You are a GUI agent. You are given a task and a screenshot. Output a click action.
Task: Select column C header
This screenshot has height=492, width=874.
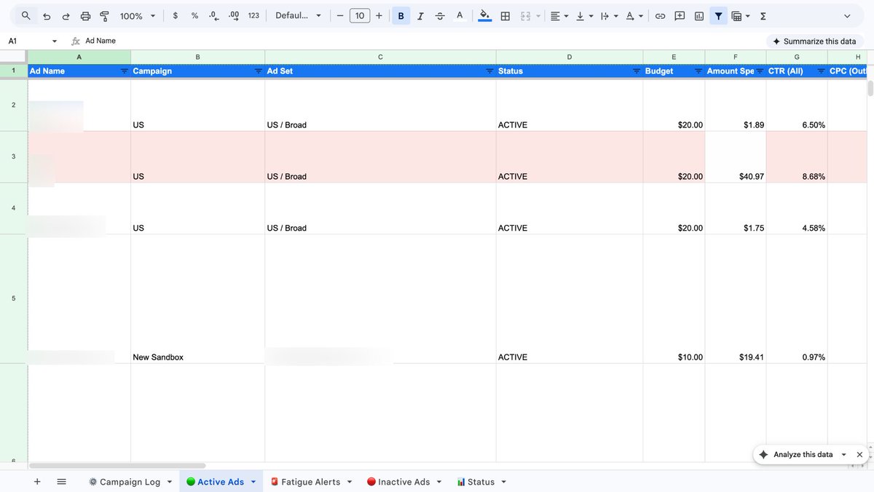[x=380, y=57]
